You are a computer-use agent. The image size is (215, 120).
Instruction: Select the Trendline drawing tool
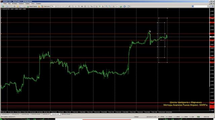pyautogui.click(x=66, y=6)
